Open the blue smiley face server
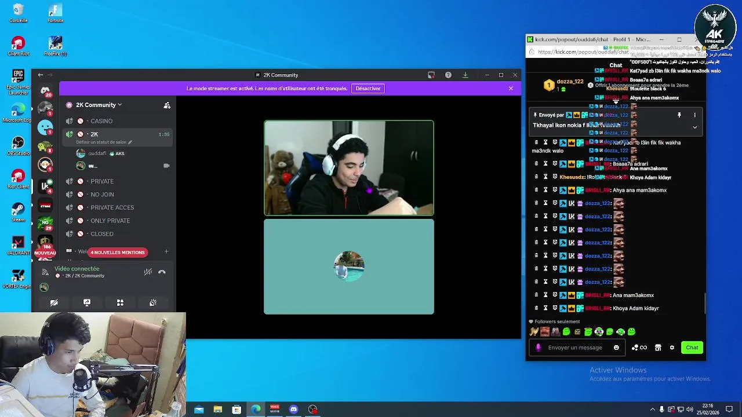 pyautogui.click(x=45, y=127)
